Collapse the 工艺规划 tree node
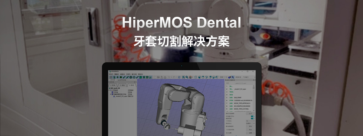The image size is (363, 136). tap(109, 90)
